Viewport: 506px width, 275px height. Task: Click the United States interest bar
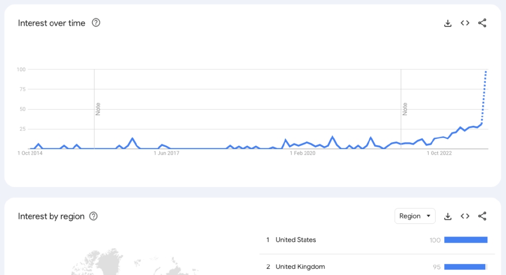(x=466, y=240)
